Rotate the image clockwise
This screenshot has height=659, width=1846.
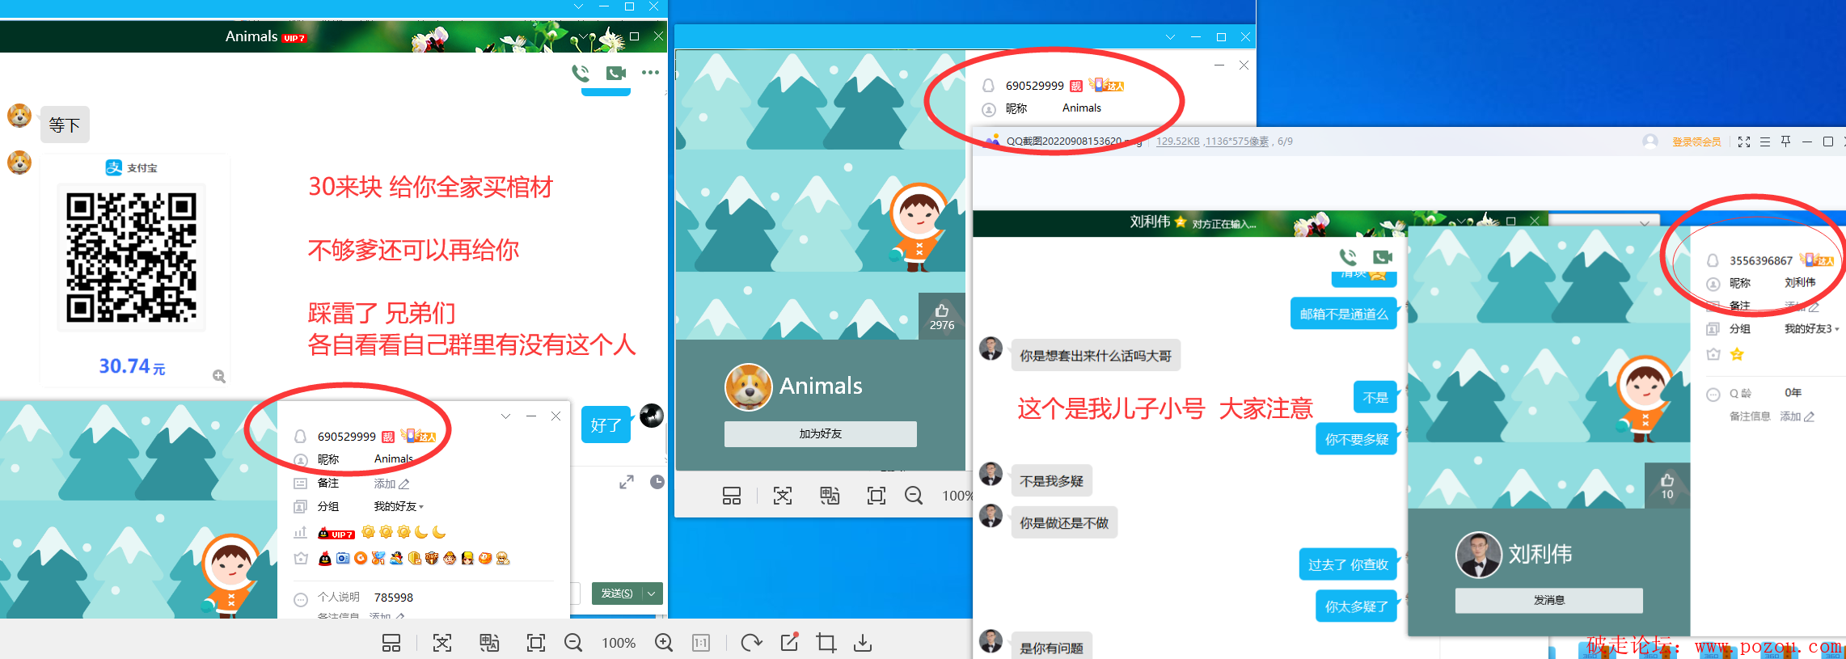pyautogui.click(x=751, y=643)
